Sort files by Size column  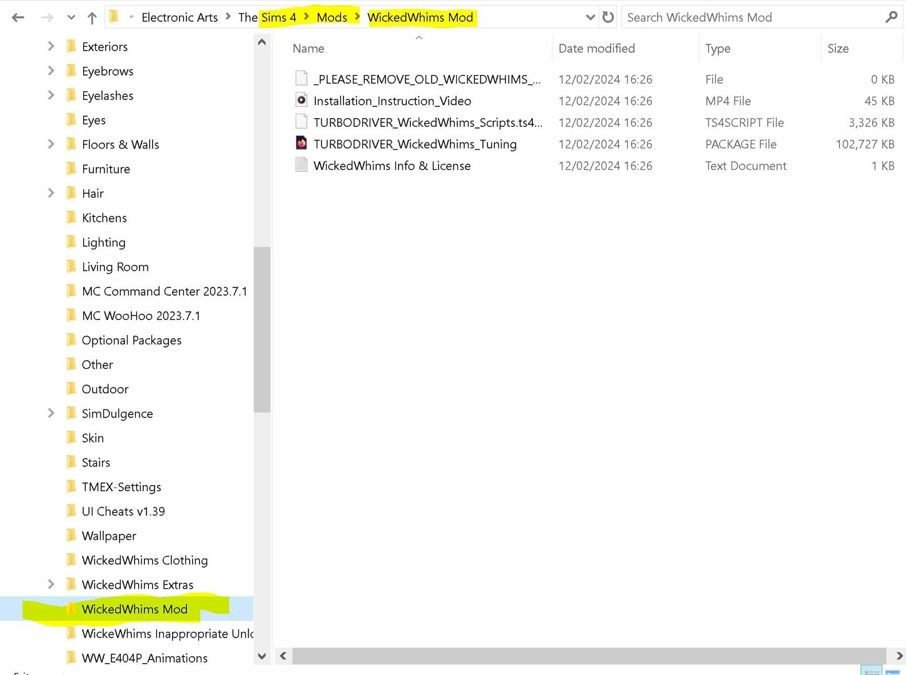point(838,48)
